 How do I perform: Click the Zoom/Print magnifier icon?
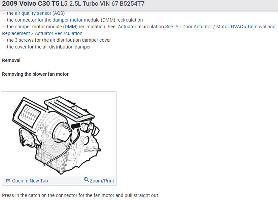pos(86,179)
